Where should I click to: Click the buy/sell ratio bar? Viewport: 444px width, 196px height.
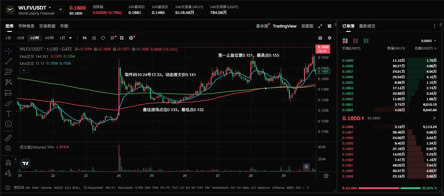(x=390, y=188)
